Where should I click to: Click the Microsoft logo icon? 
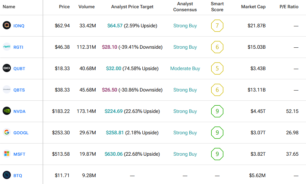click(7, 154)
